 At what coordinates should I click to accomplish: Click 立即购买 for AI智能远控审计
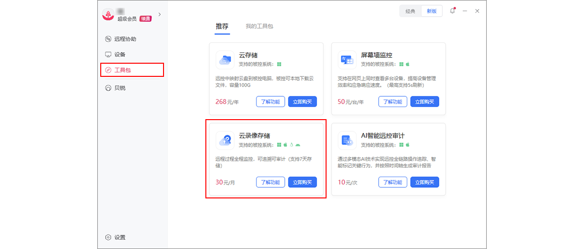pyautogui.click(x=425, y=182)
